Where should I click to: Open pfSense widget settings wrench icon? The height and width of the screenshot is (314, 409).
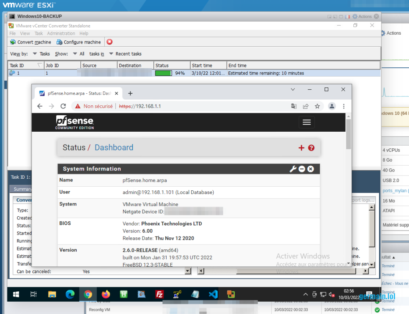point(293,169)
